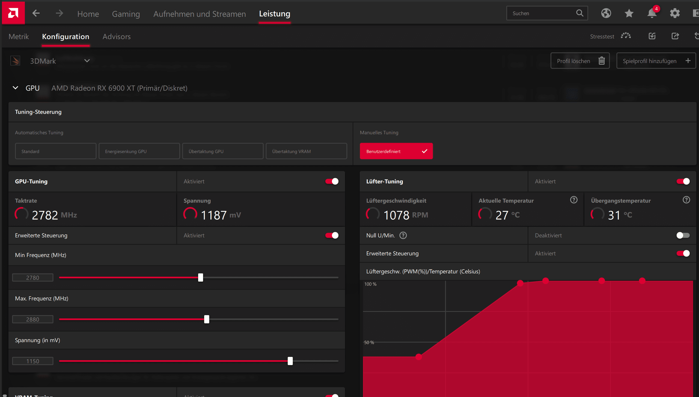699x397 pixels.
Task: Launch the Stresstest gauge icon
Action: (x=626, y=36)
